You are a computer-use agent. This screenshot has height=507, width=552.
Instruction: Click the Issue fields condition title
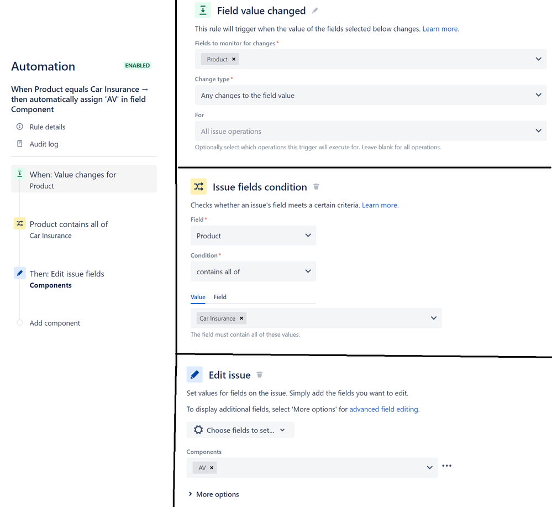click(x=260, y=187)
